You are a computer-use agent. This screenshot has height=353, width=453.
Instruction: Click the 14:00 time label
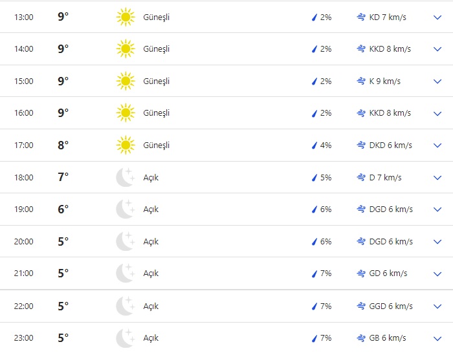click(x=23, y=49)
